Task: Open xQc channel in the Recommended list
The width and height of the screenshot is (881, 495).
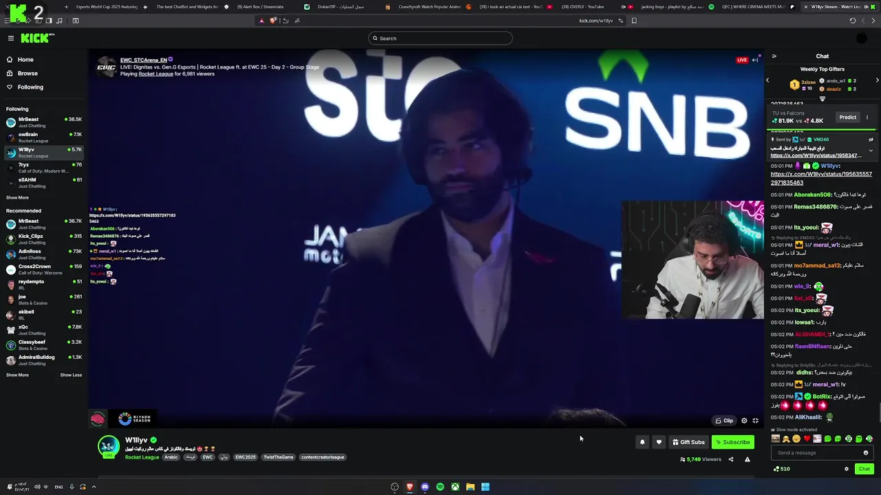Action: coord(44,330)
